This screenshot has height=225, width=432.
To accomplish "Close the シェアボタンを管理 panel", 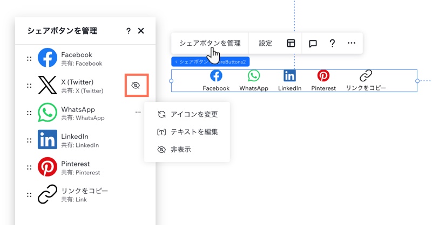I will (x=141, y=31).
